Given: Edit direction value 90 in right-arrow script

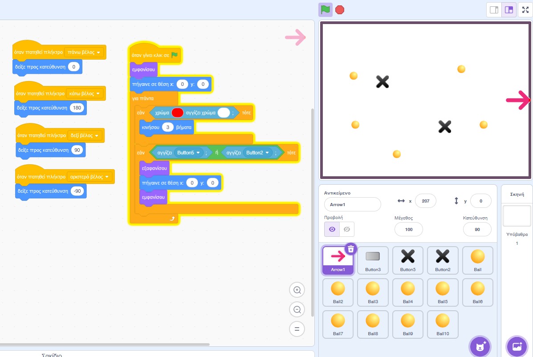Looking at the screenshot, I should (77, 150).
